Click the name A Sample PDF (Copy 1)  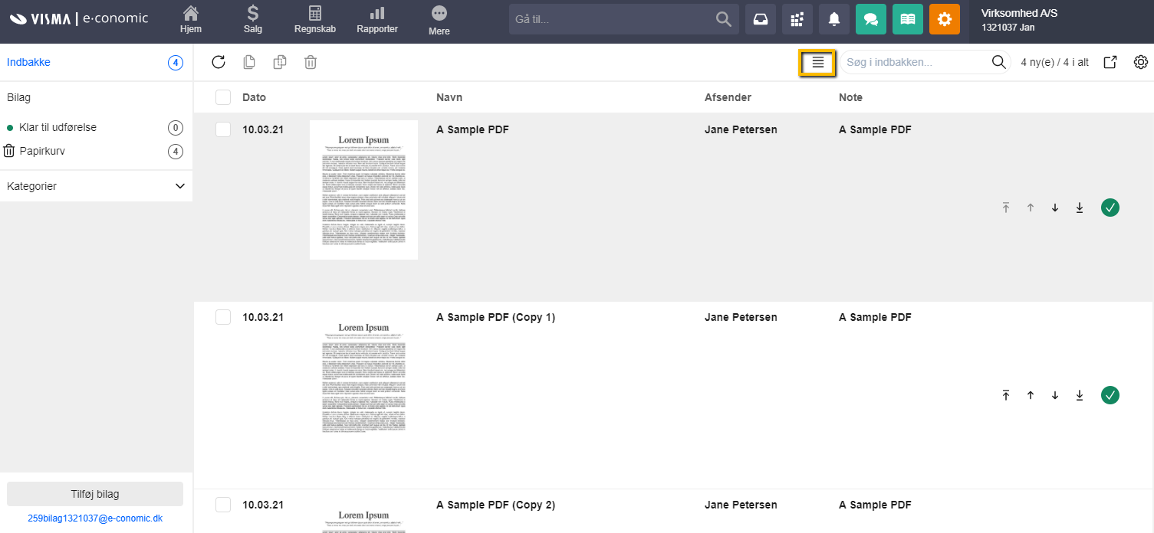point(495,317)
